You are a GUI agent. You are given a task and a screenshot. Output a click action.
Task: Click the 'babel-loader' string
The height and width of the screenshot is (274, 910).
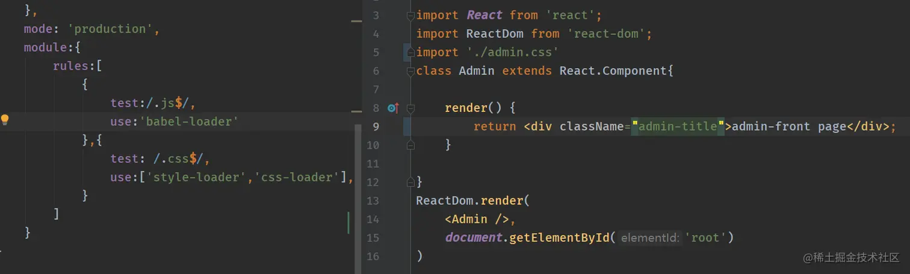pos(190,122)
